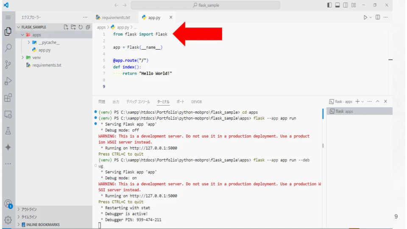Close the terminal panel

[x=385, y=101]
